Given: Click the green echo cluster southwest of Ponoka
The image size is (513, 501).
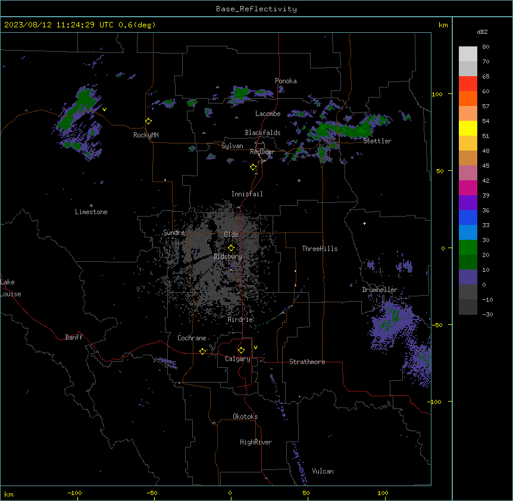Looking at the screenshot, I should point(241,93).
